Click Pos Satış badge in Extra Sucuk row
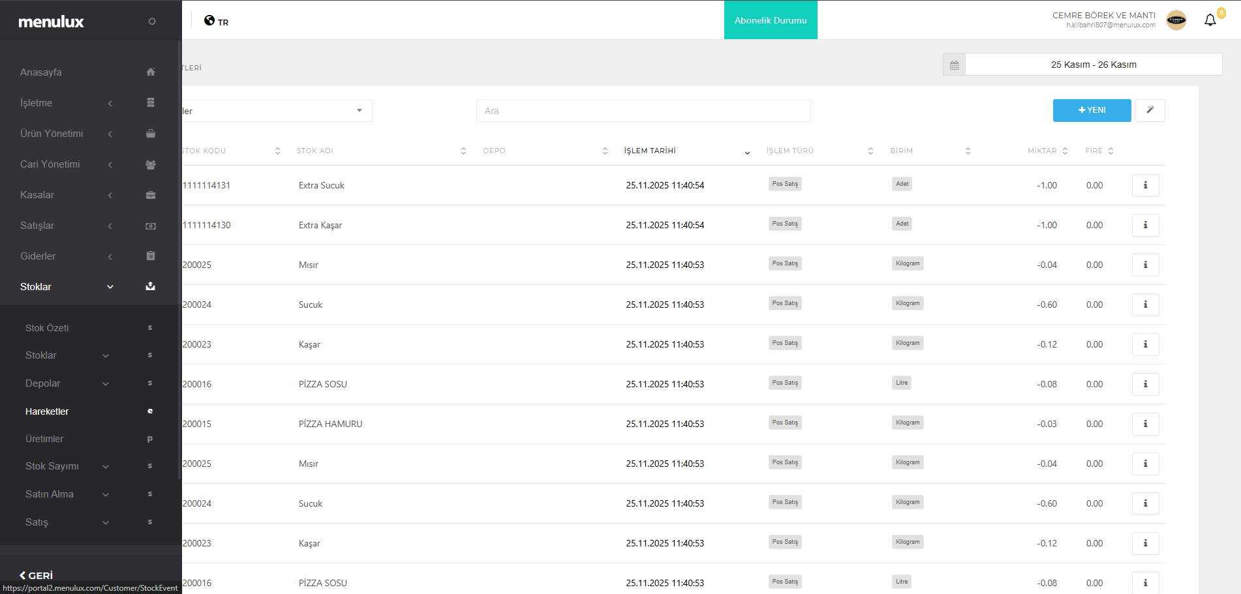Viewport: 1241px width, 594px height. pos(785,184)
